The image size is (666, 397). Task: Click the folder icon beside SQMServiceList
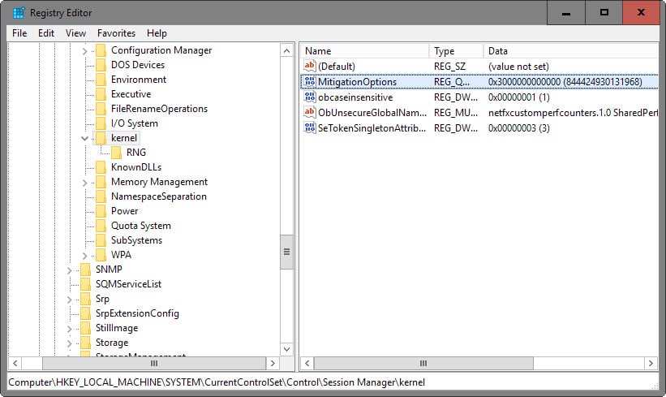pos(85,284)
